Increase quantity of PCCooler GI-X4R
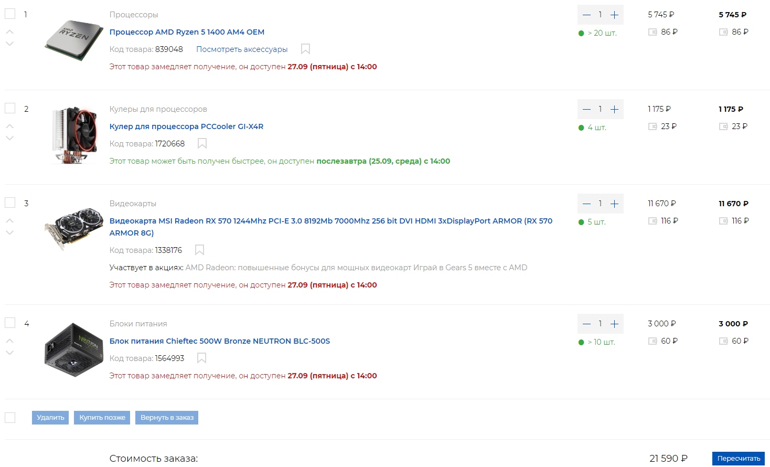Screen dimensions: 770x467 [614, 109]
